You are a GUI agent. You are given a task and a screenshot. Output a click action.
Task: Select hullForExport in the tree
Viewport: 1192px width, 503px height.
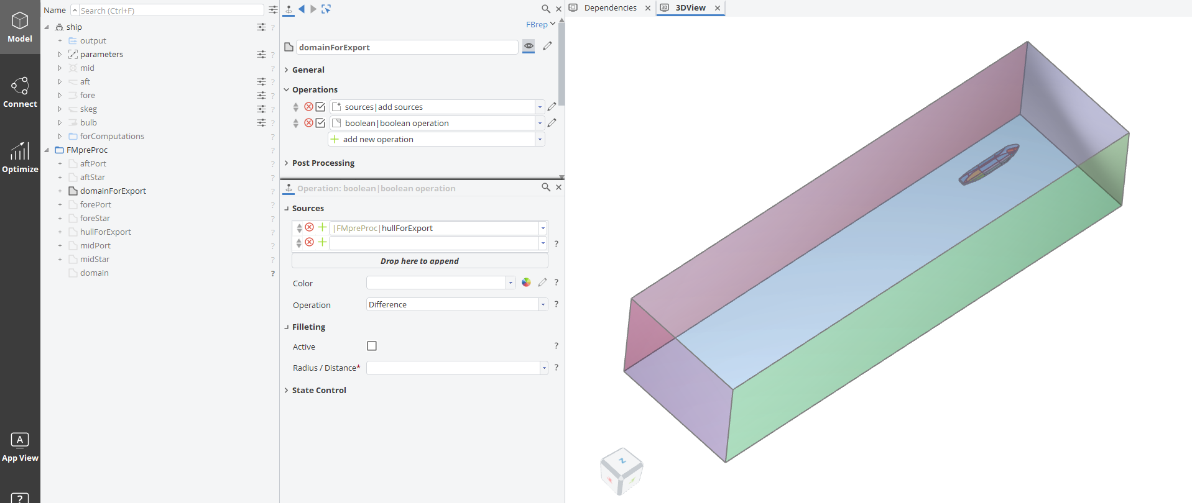105,232
